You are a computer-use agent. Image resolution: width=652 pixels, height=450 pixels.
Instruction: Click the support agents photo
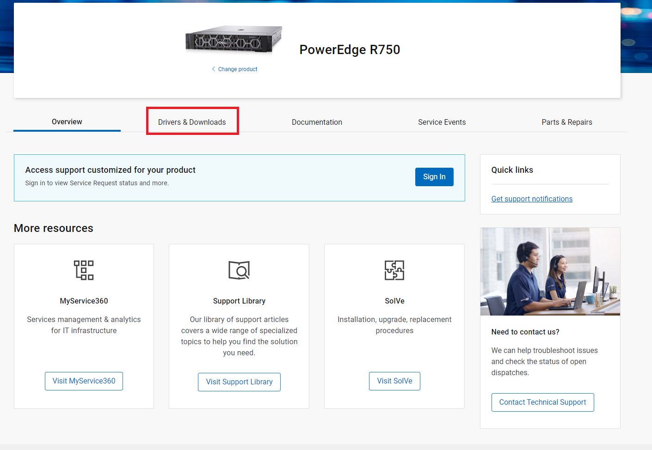point(550,271)
